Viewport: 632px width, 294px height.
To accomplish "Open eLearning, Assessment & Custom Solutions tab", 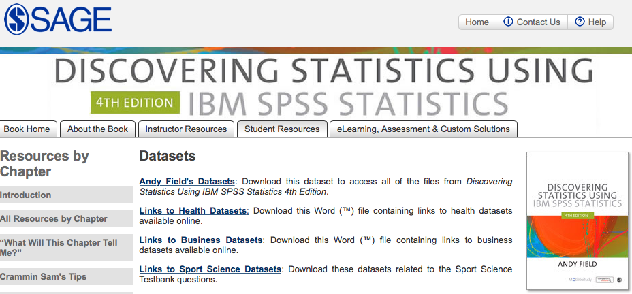I will click(424, 129).
